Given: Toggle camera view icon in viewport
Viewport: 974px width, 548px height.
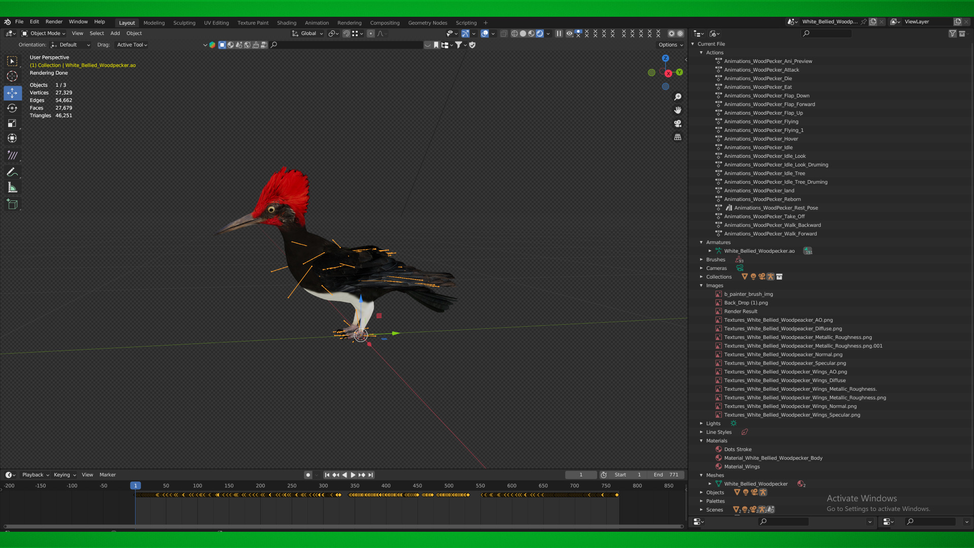Looking at the screenshot, I should coord(678,124).
